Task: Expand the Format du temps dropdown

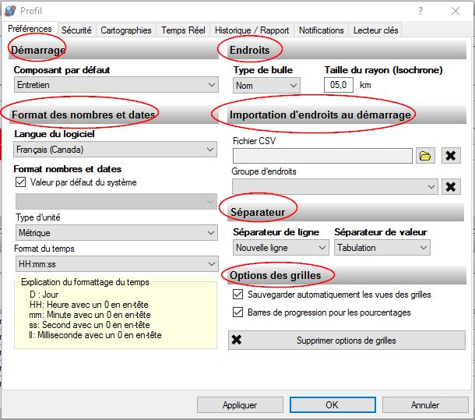Action: [x=116, y=264]
